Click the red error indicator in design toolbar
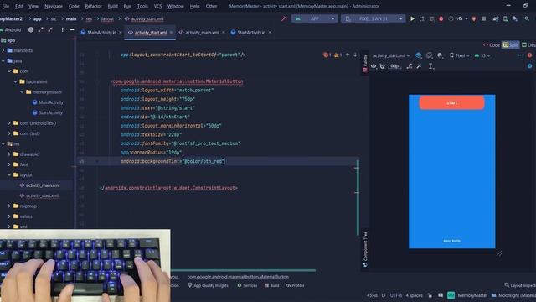Image resolution: width=536 pixels, height=302 pixels. (529, 55)
